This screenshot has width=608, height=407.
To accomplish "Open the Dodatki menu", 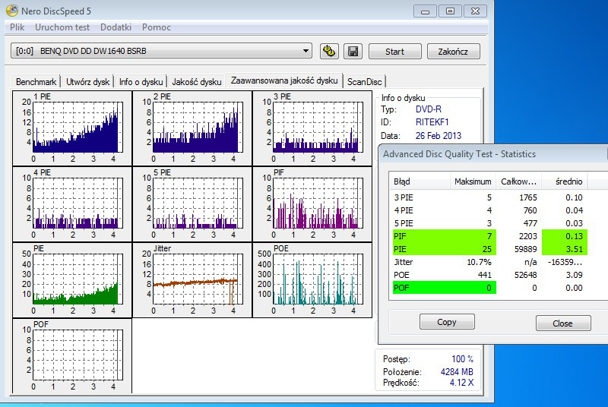I will click(x=116, y=27).
